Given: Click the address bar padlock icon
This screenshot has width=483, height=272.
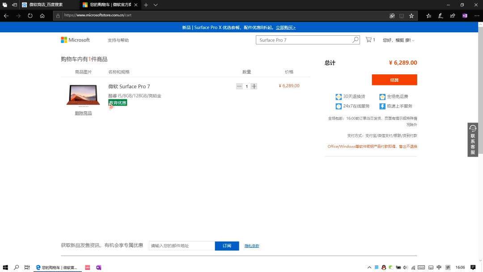Looking at the screenshot, I should [58, 16].
